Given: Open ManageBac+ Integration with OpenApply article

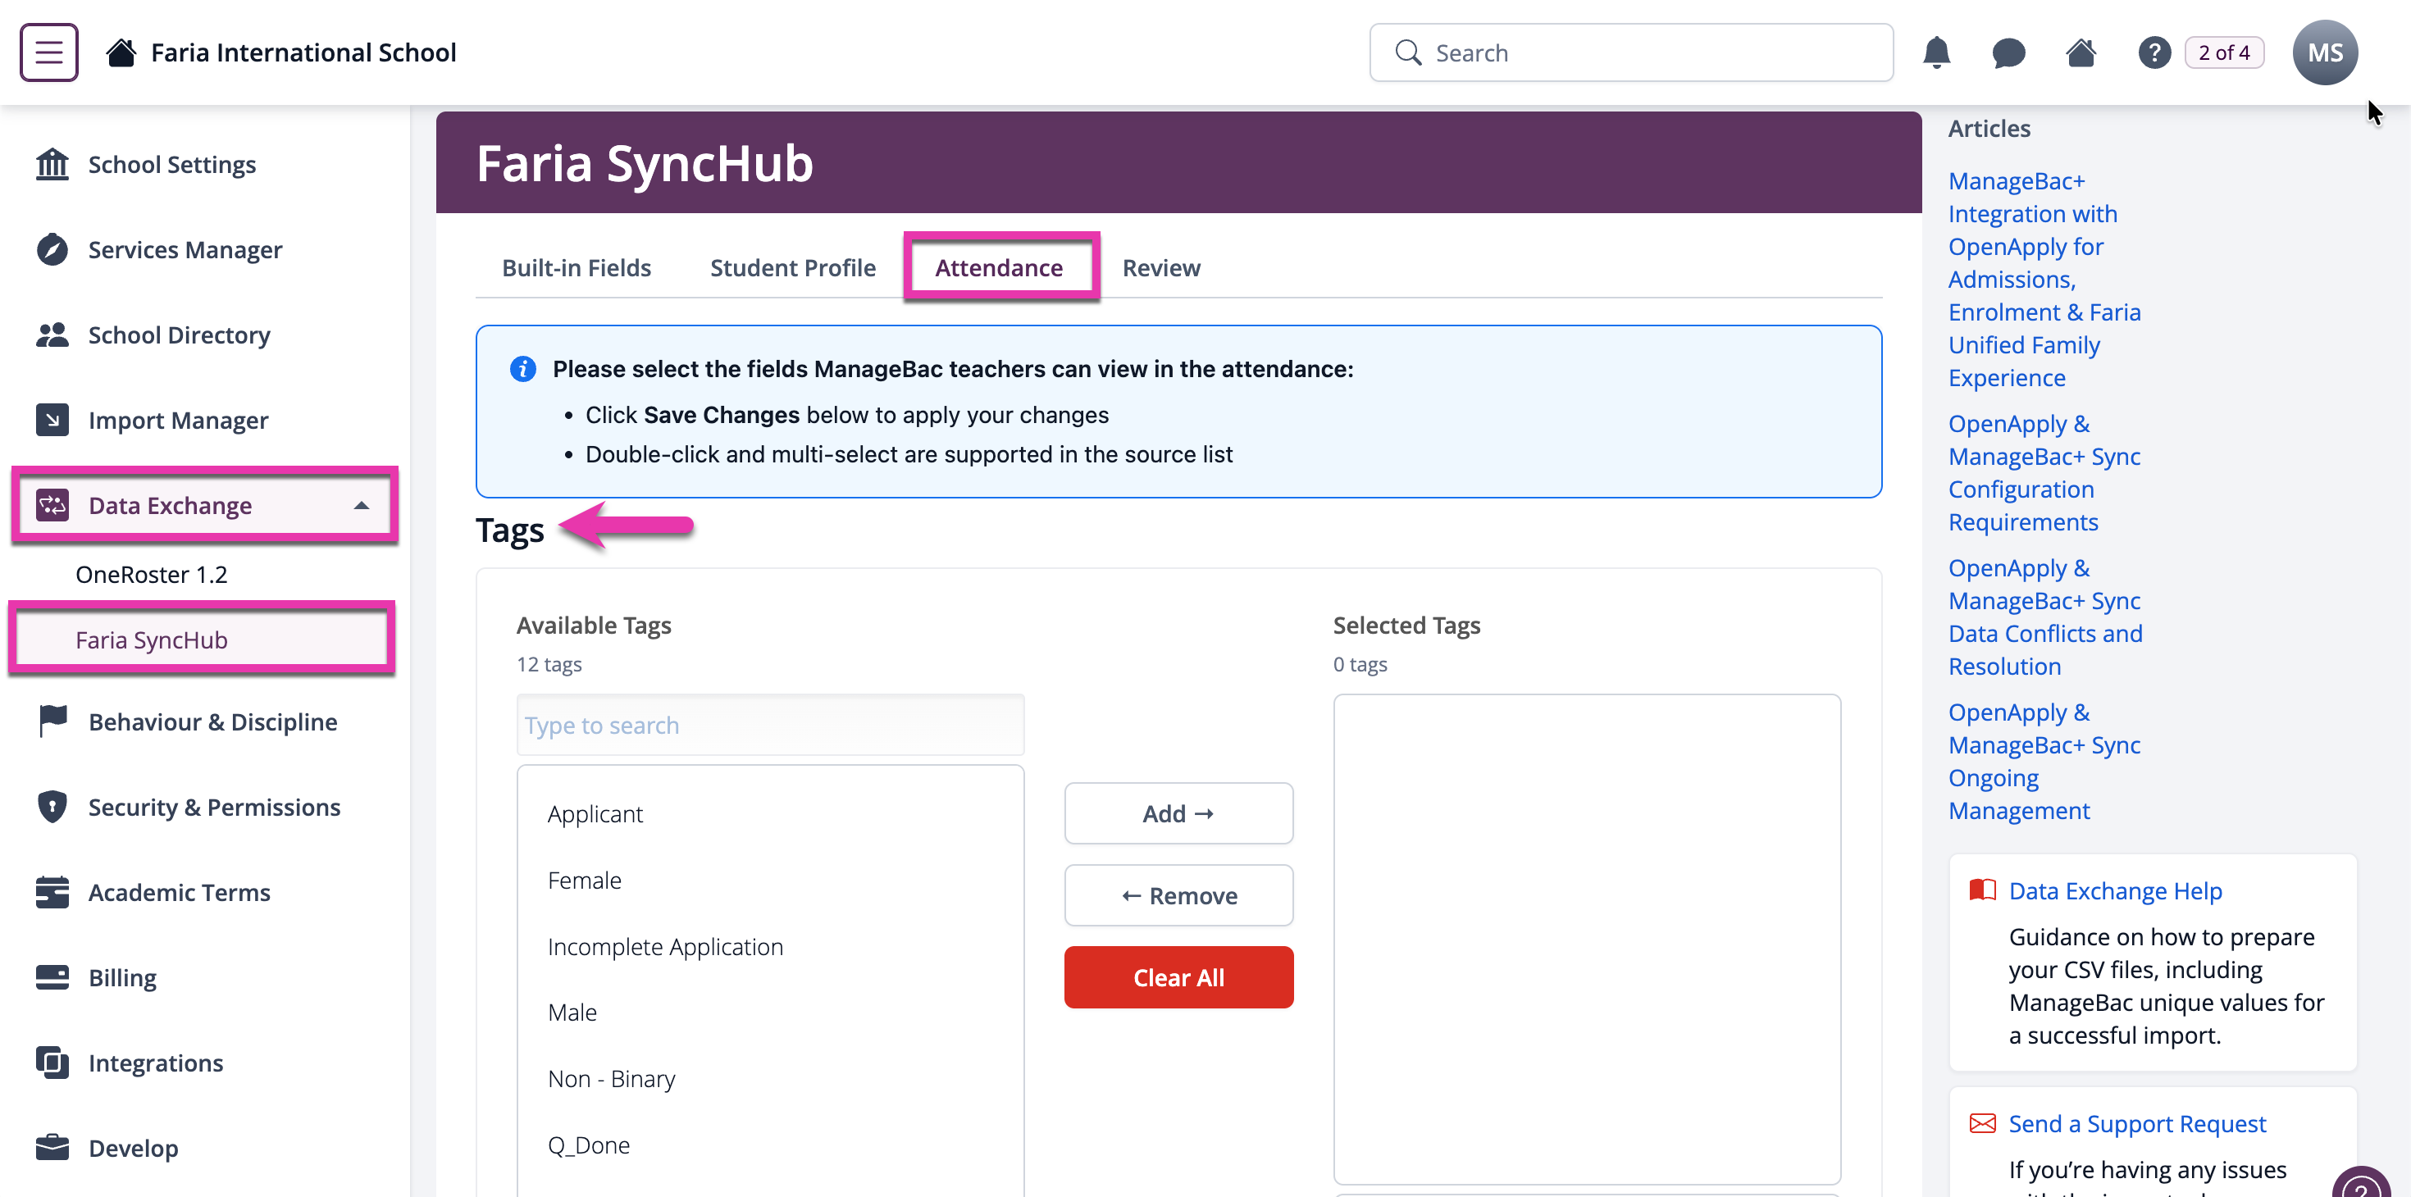Looking at the screenshot, I should [x=2044, y=279].
